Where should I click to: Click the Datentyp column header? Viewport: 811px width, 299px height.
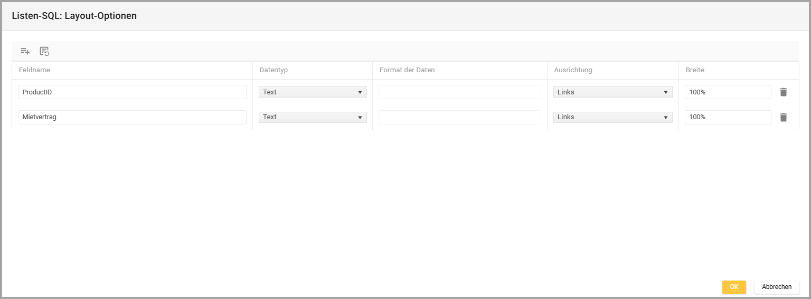click(x=274, y=70)
